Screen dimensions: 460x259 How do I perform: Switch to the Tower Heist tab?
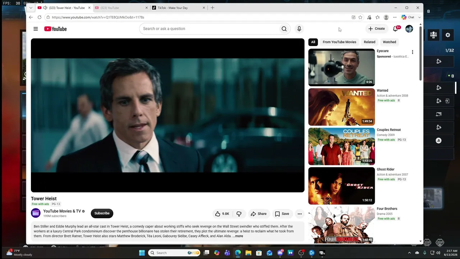pyautogui.click(x=65, y=8)
